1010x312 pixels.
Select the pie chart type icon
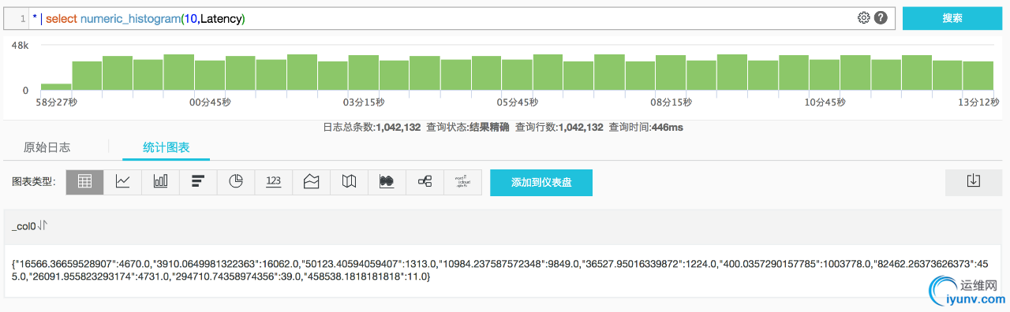[236, 181]
